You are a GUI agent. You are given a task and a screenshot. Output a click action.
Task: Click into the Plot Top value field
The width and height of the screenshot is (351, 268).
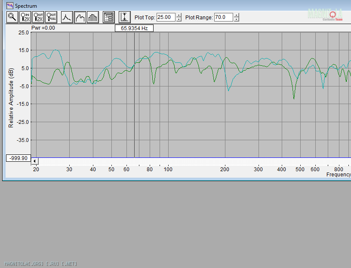click(166, 17)
